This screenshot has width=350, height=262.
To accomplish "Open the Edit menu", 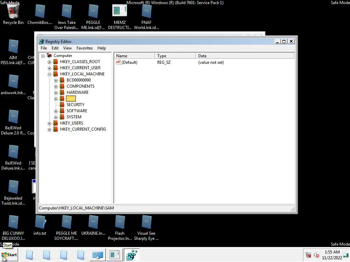I will 55,48.
